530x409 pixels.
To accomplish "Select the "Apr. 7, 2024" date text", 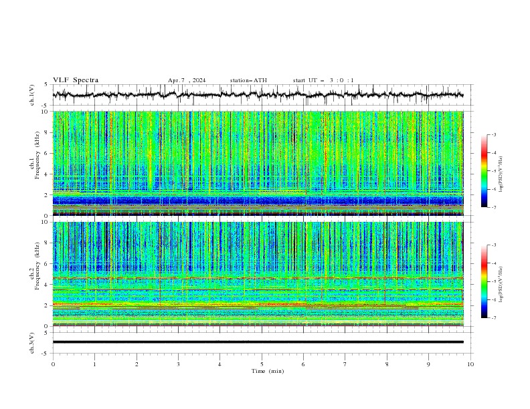I will pos(187,80).
